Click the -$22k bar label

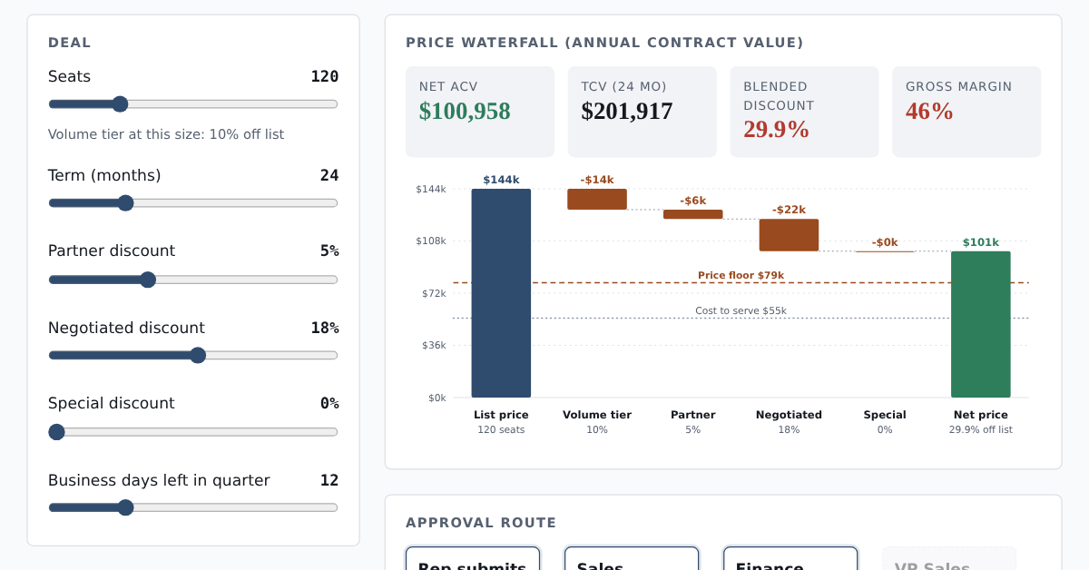click(789, 210)
